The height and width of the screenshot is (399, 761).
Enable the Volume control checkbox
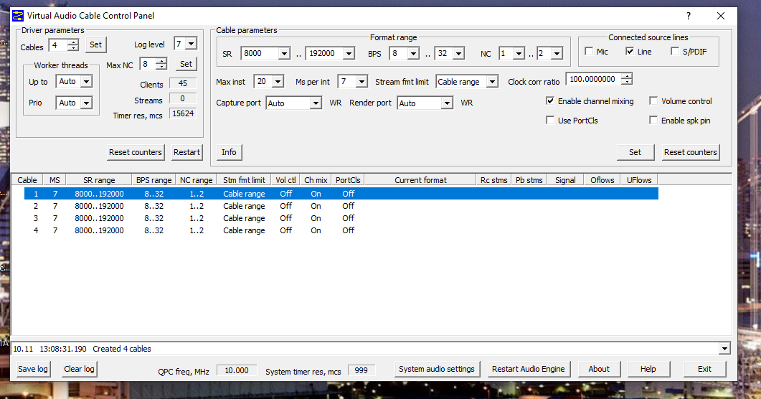click(x=653, y=101)
